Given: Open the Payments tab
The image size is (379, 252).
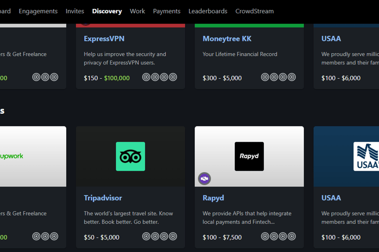Looking at the screenshot, I should pos(166,11).
